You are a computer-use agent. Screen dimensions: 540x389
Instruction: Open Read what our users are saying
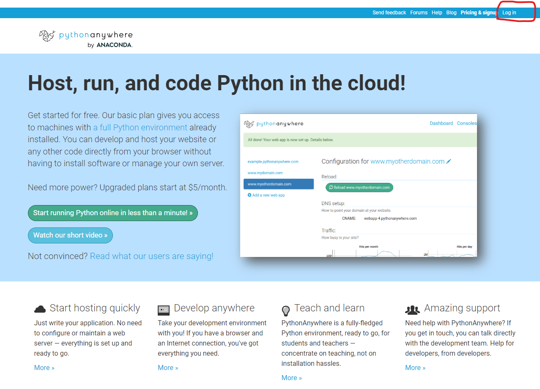tap(152, 256)
